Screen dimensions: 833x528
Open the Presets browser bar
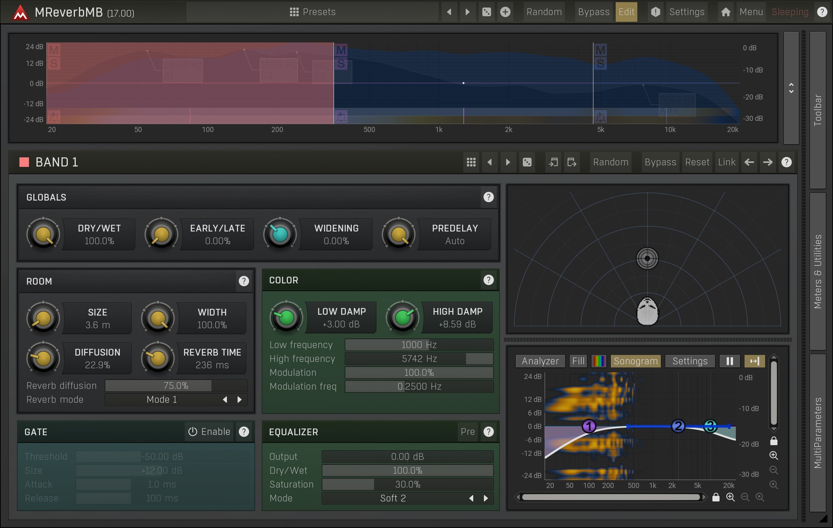click(313, 12)
